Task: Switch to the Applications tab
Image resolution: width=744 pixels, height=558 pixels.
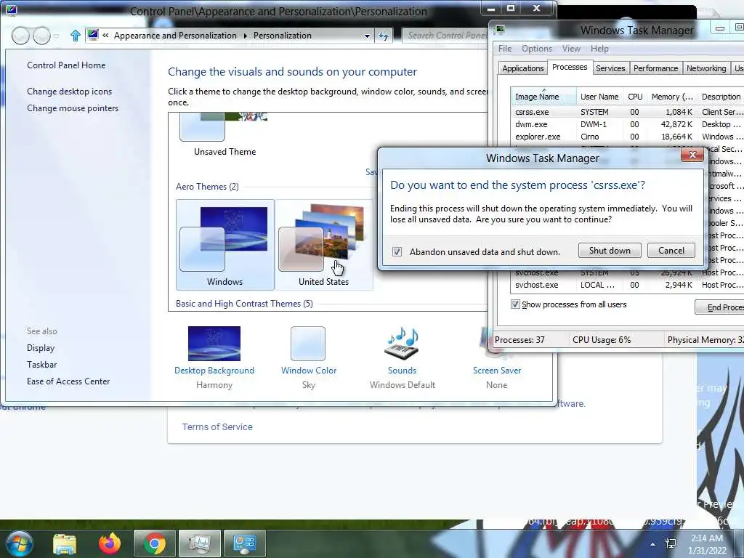Action: (x=523, y=68)
